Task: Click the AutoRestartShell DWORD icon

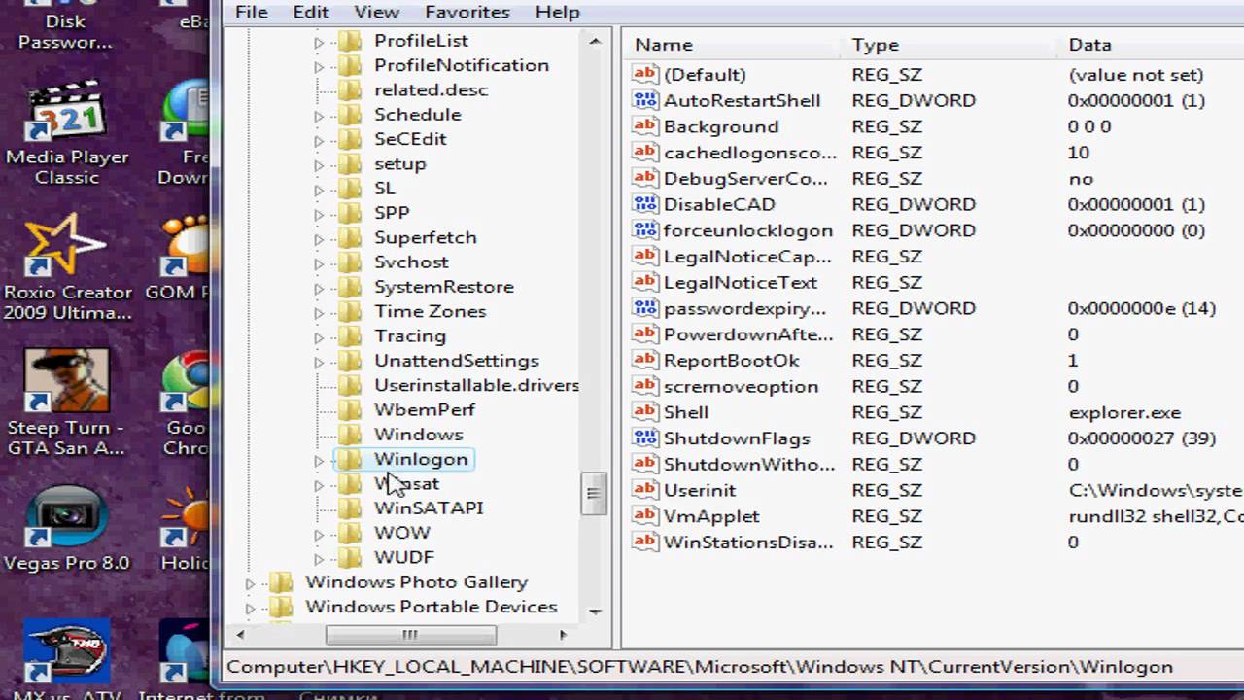Action: tap(645, 100)
